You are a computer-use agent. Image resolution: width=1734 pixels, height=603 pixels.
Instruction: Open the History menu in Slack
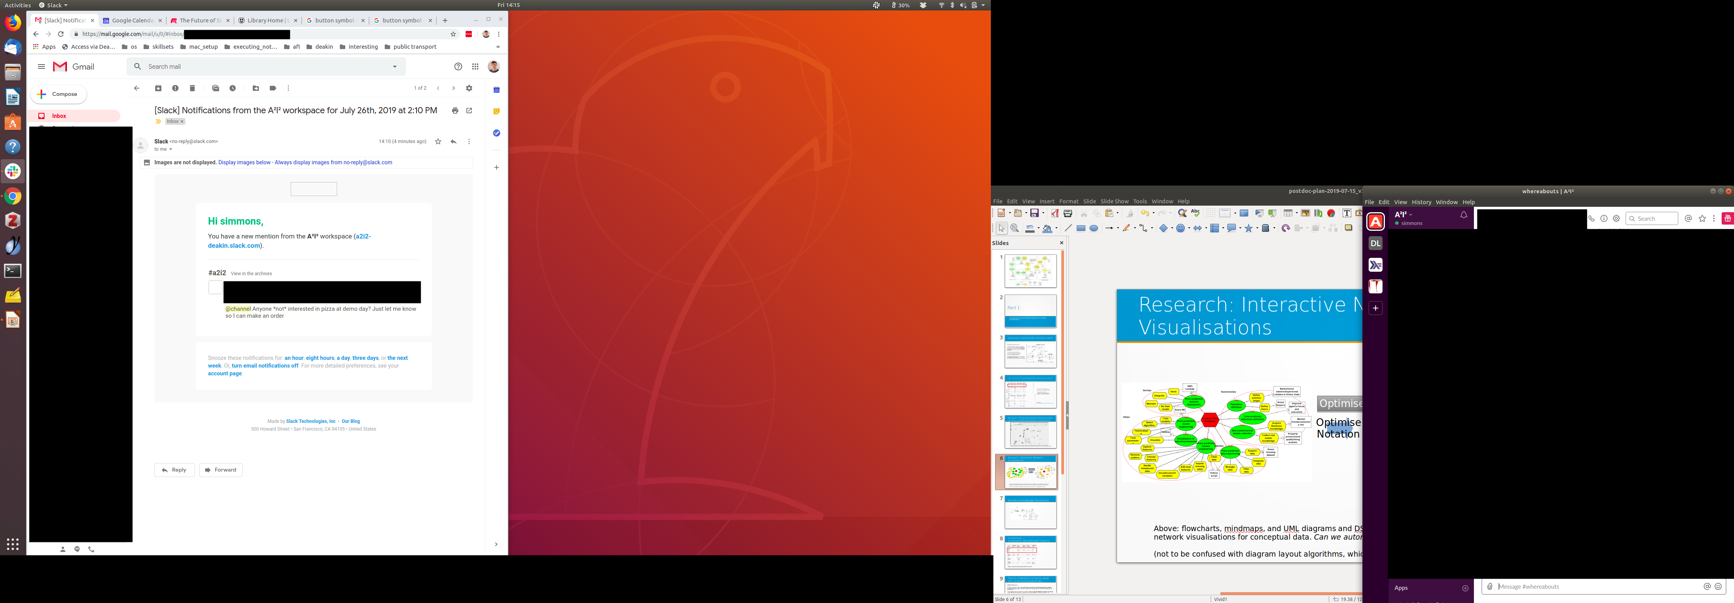(1421, 202)
